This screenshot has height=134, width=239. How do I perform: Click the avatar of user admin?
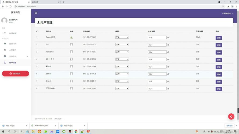pos(71,74)
